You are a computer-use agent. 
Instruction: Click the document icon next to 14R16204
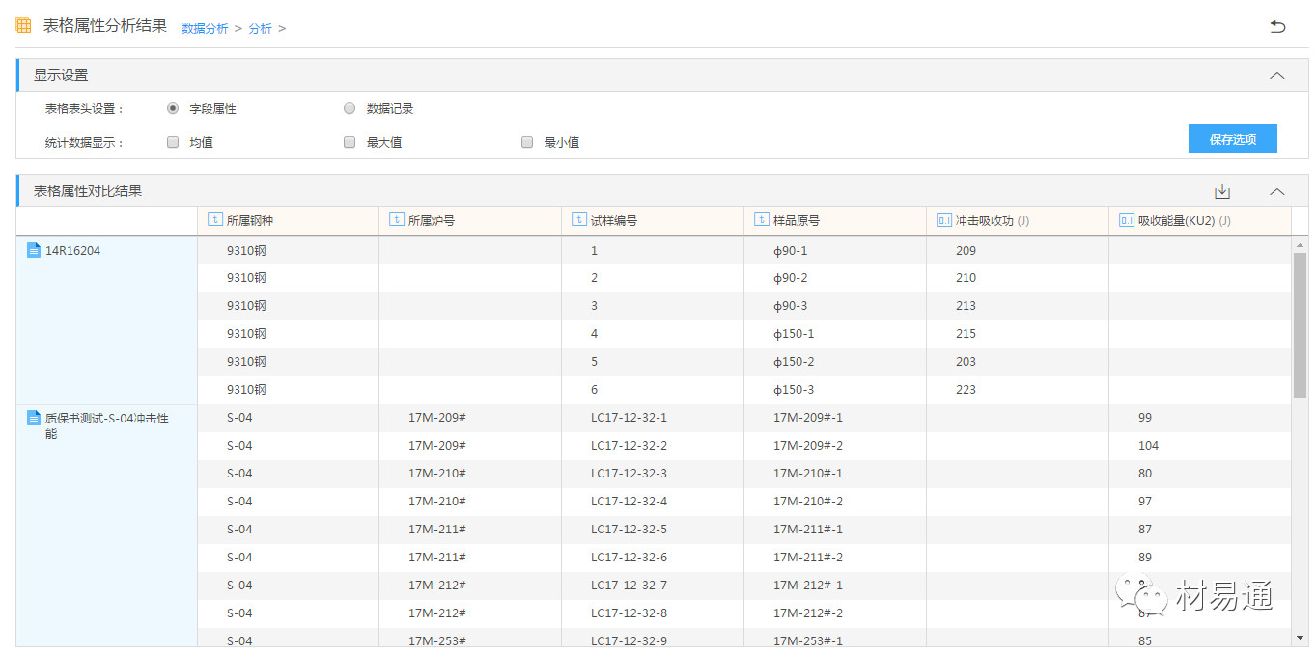coord(34,251)
